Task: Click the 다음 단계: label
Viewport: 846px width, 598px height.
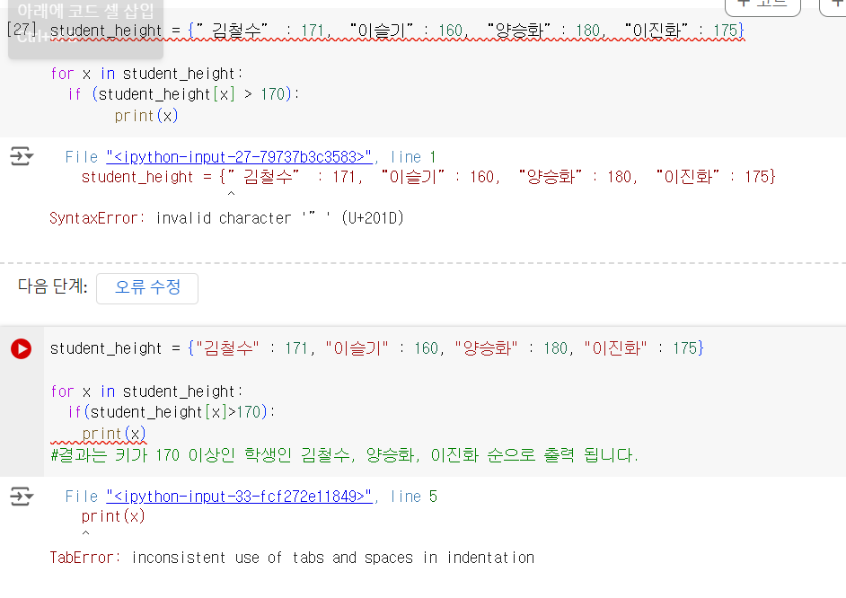Action: coord(52,286)
